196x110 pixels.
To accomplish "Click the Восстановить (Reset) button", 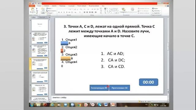I will tap(51, 11).
